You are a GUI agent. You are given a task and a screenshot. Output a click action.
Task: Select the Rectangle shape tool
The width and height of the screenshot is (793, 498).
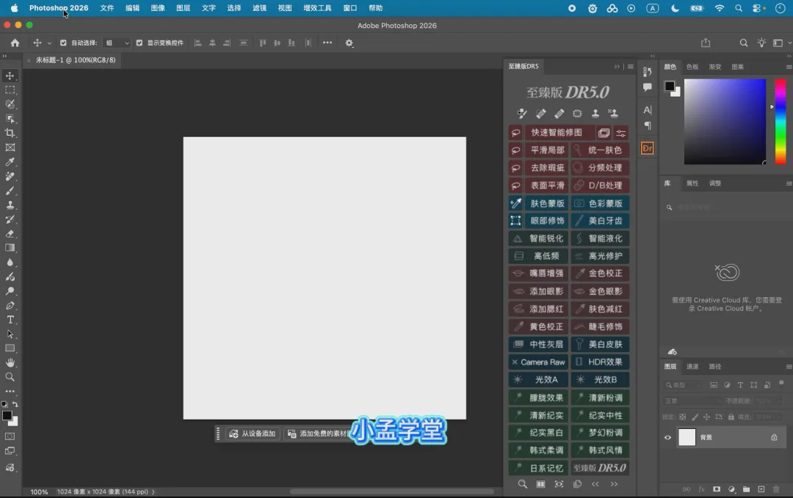click(x=10, y=348)
